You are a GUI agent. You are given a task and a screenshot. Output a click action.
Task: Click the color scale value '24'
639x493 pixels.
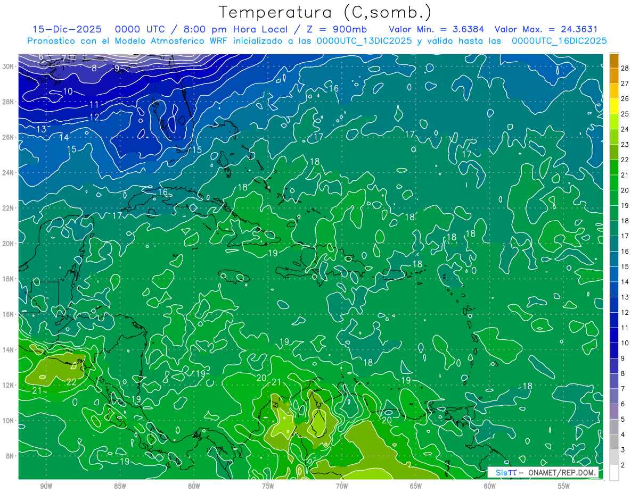point(625,129)
